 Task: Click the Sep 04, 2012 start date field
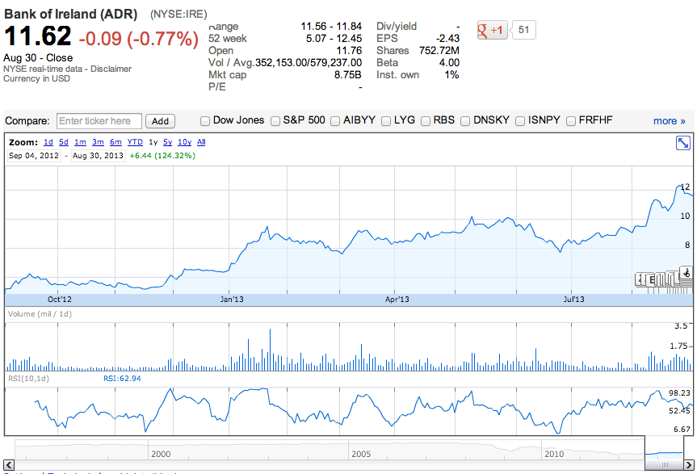(x=34, y=156)
